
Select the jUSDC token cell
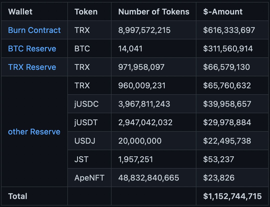(86, 104)
